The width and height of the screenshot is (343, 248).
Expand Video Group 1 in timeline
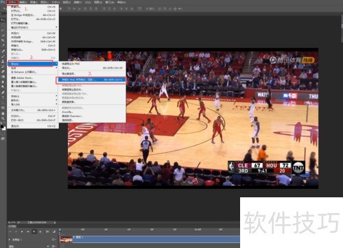point(10,240)
